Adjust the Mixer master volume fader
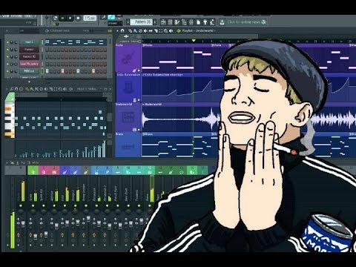This screenshot has height=267, width=356. [x=23, y=224]
